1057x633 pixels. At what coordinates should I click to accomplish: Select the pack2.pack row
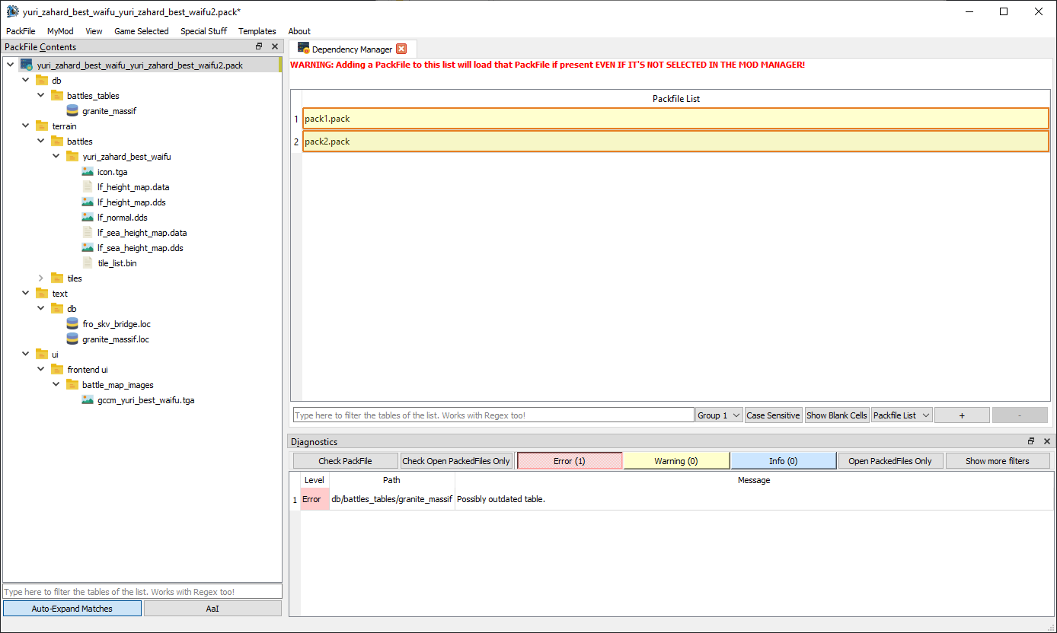click(x=675, y=142)
